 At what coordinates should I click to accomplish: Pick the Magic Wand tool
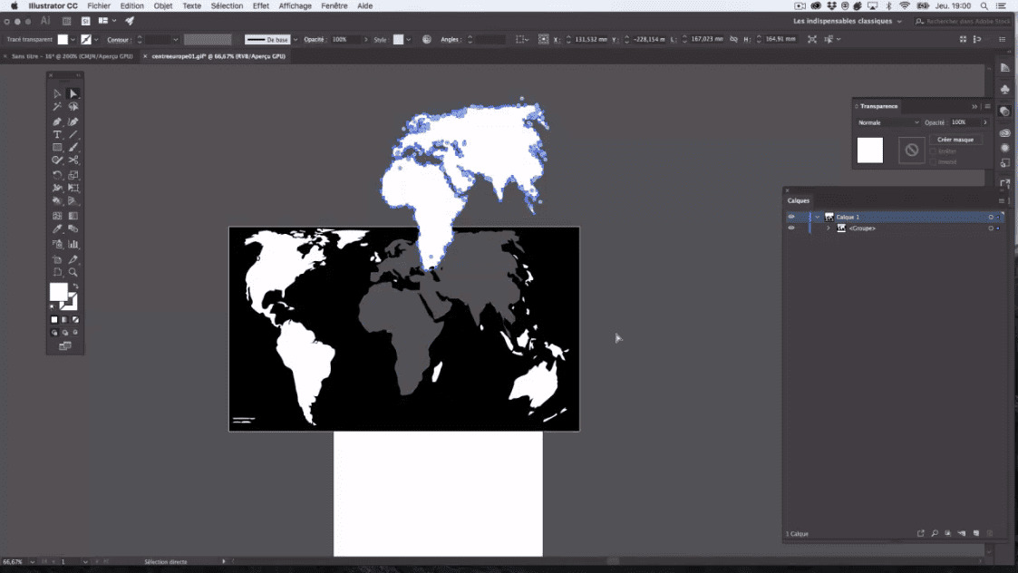click(x=56, y=107)
